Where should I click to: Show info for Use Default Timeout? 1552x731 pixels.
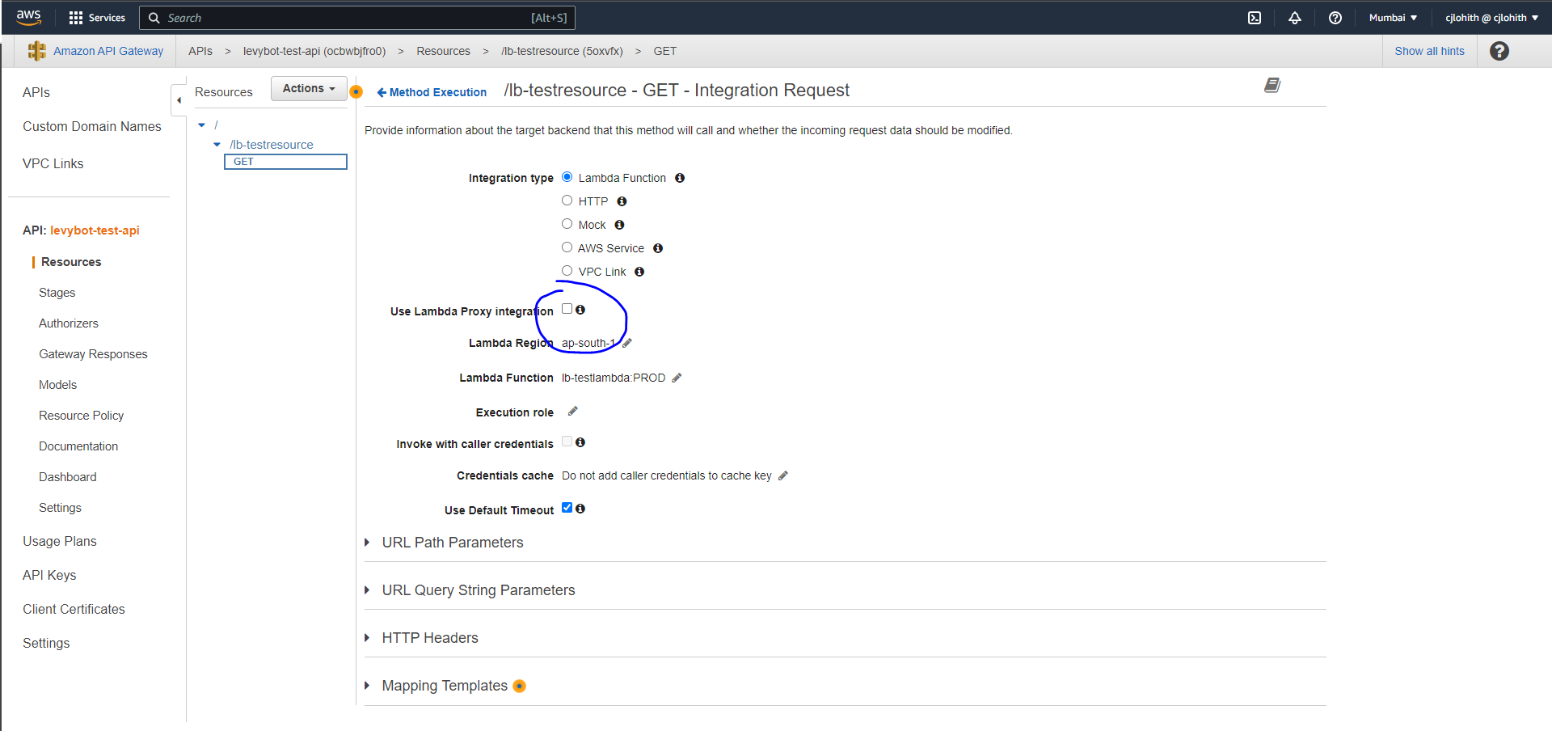point(580,509)
